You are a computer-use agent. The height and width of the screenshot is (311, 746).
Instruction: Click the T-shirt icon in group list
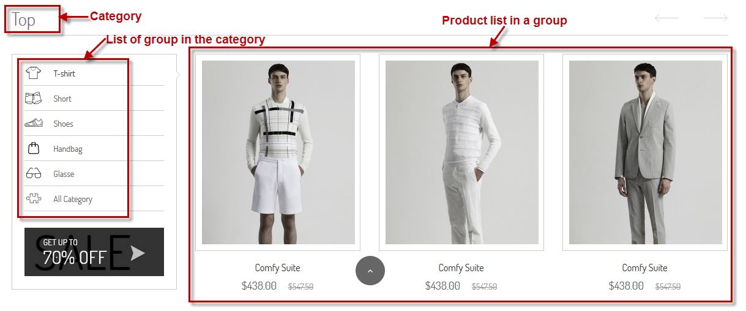pos(33,73)
